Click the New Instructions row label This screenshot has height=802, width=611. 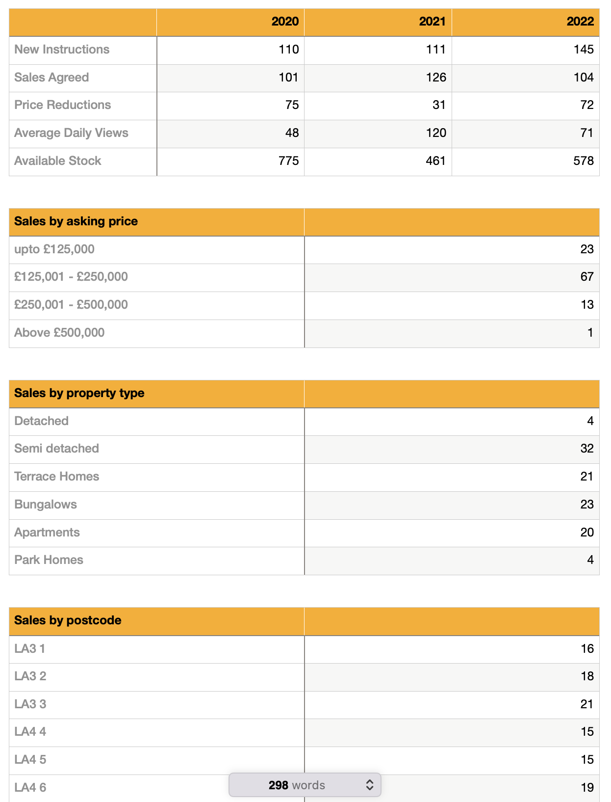[62, 50]
